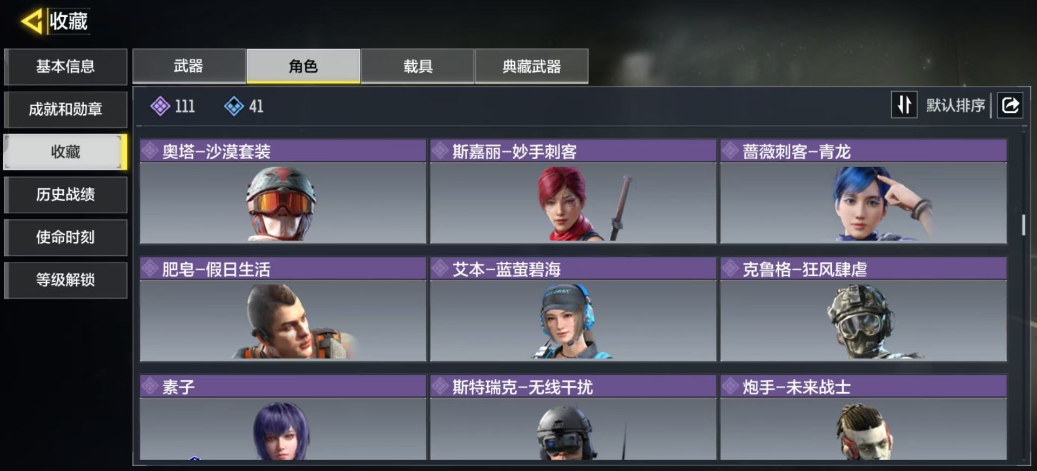Viewport: 1037px width, 471px height.
Task: Open 基本信息 in the sidebar
Action: [65, 66]
